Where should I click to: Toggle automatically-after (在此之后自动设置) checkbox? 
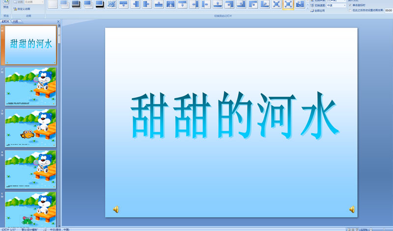click(350, 10)
